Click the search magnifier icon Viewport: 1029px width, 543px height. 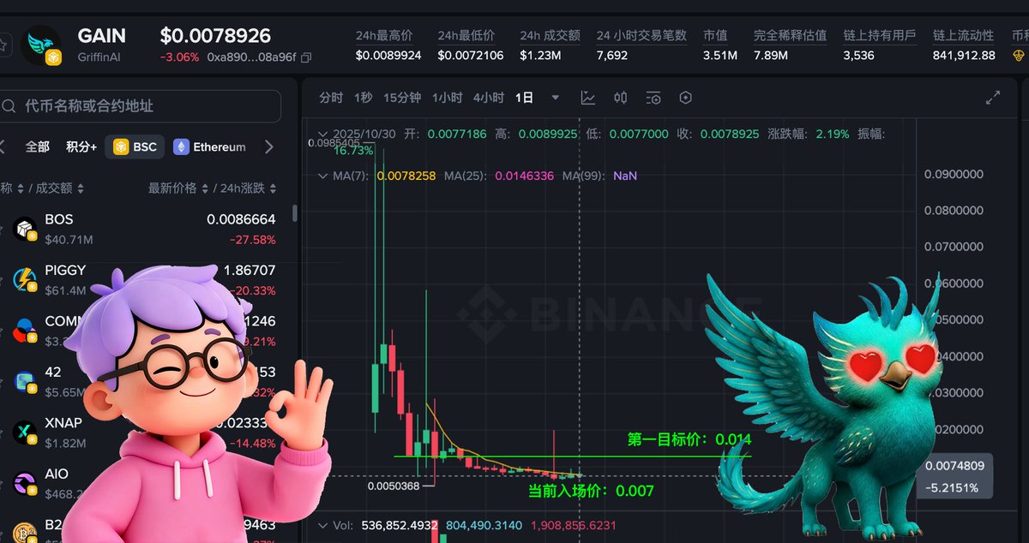[x=9, y=106]
